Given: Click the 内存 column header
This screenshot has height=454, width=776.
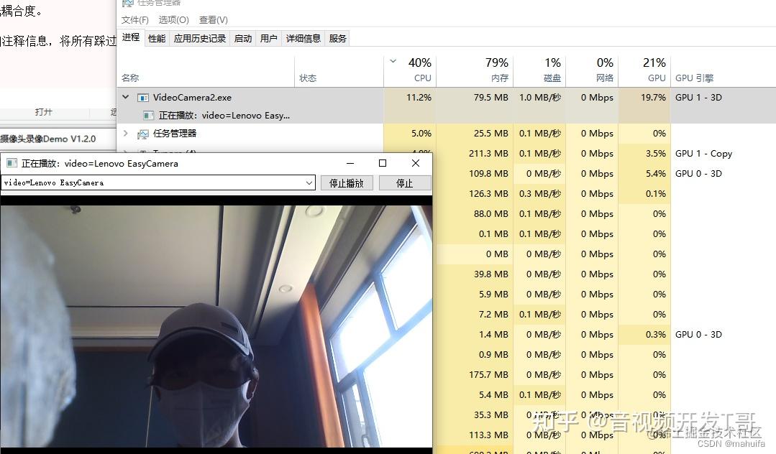Looking at the screenshot, I should 481,70.
